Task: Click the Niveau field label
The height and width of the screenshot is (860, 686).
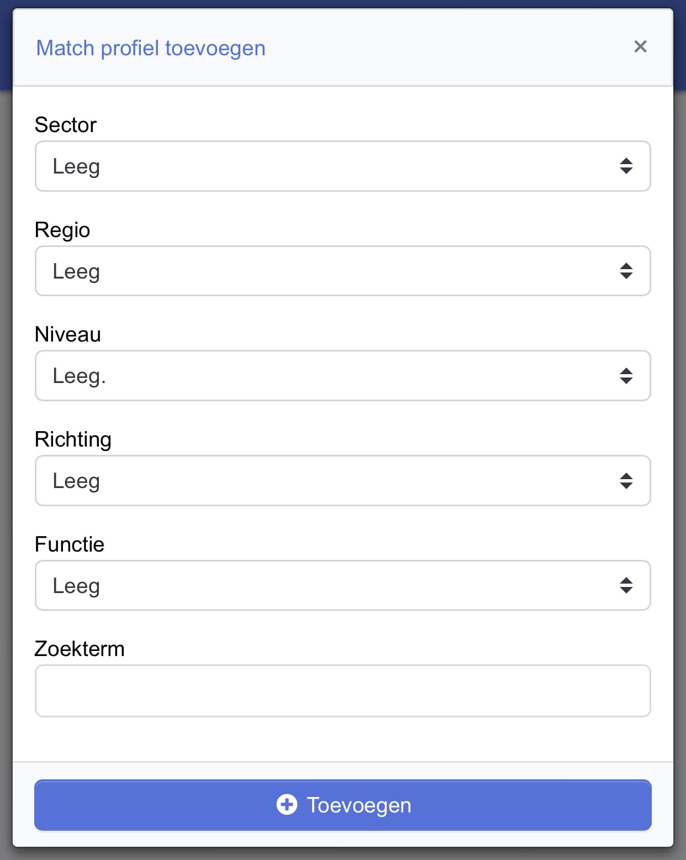Action: pos(68,334)
